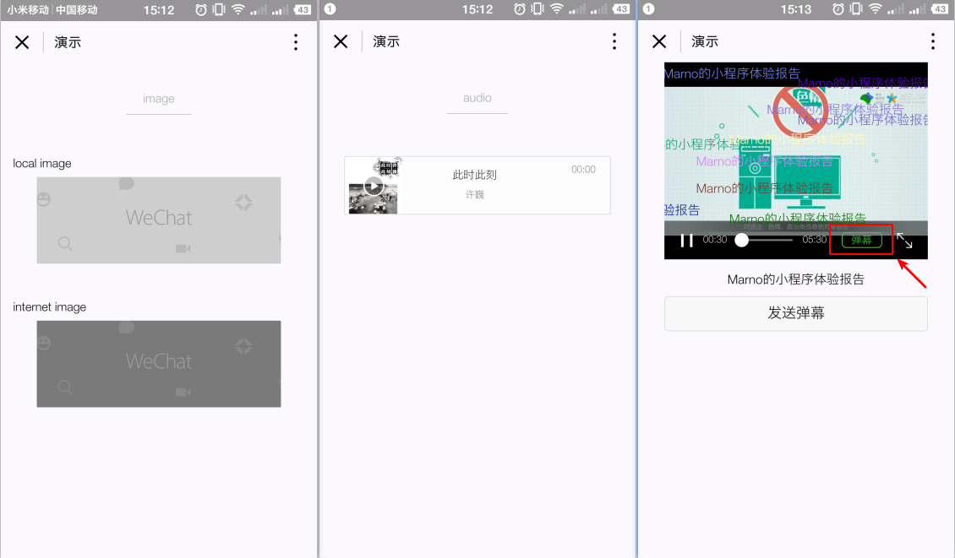The height and width of the screenshot is (558, 955).
Task: Click the WiFi icon in first status bar
Action: [x=238, y=10]
